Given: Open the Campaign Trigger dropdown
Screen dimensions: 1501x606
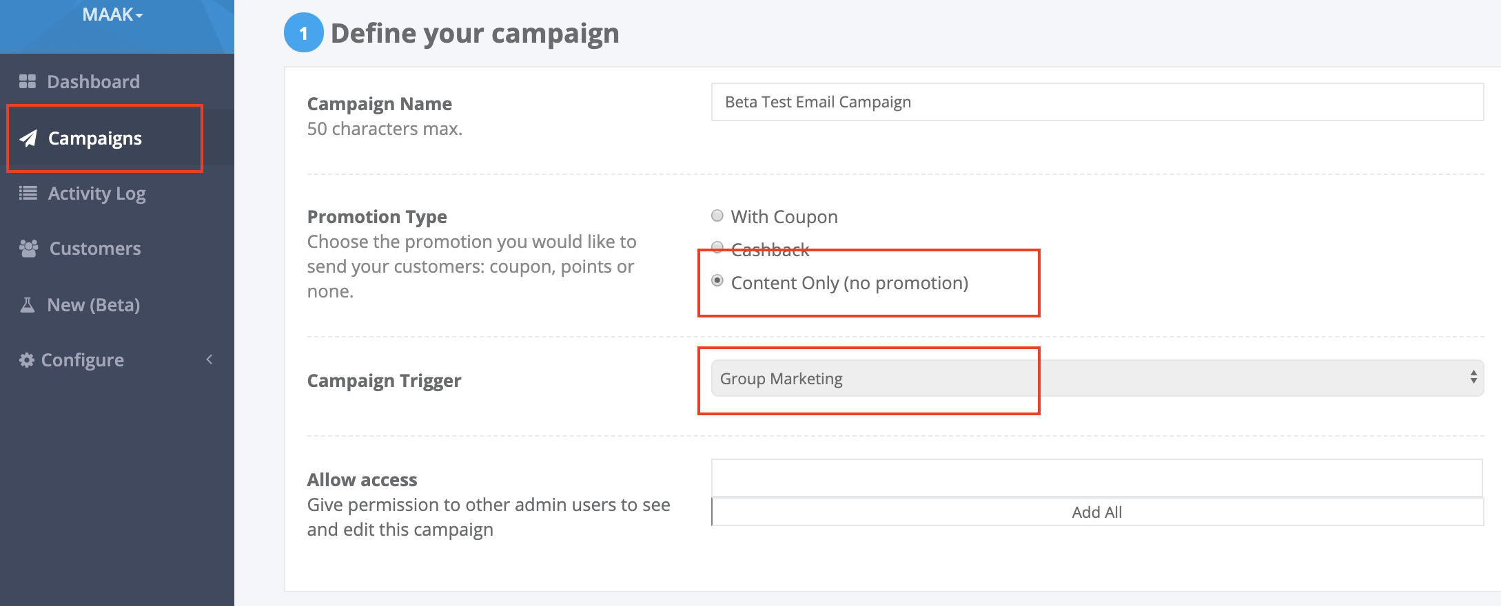Looking at the screenshot, I should (x=1097, y=378).
